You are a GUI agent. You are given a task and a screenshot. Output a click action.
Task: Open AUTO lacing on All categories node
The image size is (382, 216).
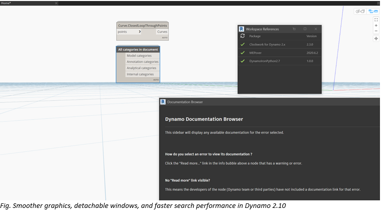(156, 80)
